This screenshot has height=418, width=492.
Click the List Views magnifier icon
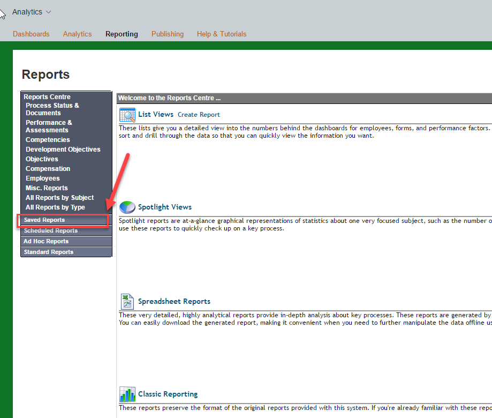click(127, 115)
